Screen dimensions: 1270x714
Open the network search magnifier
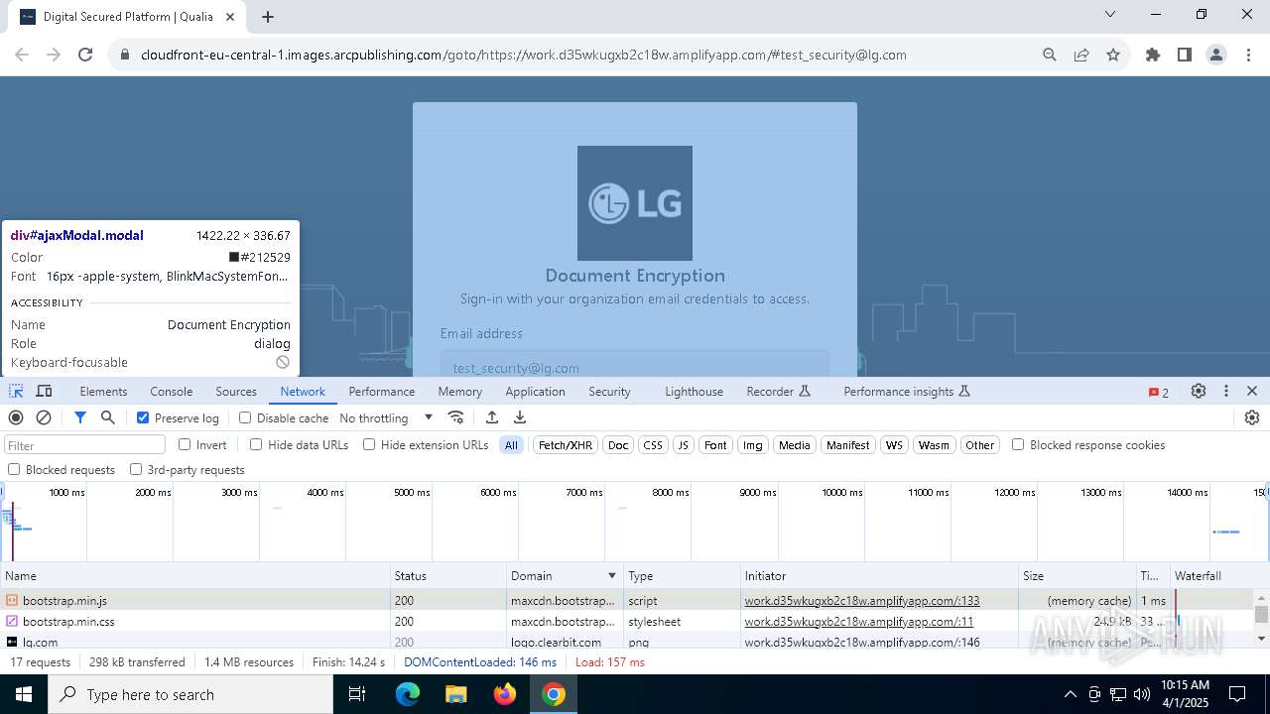[x=108, y=417]
